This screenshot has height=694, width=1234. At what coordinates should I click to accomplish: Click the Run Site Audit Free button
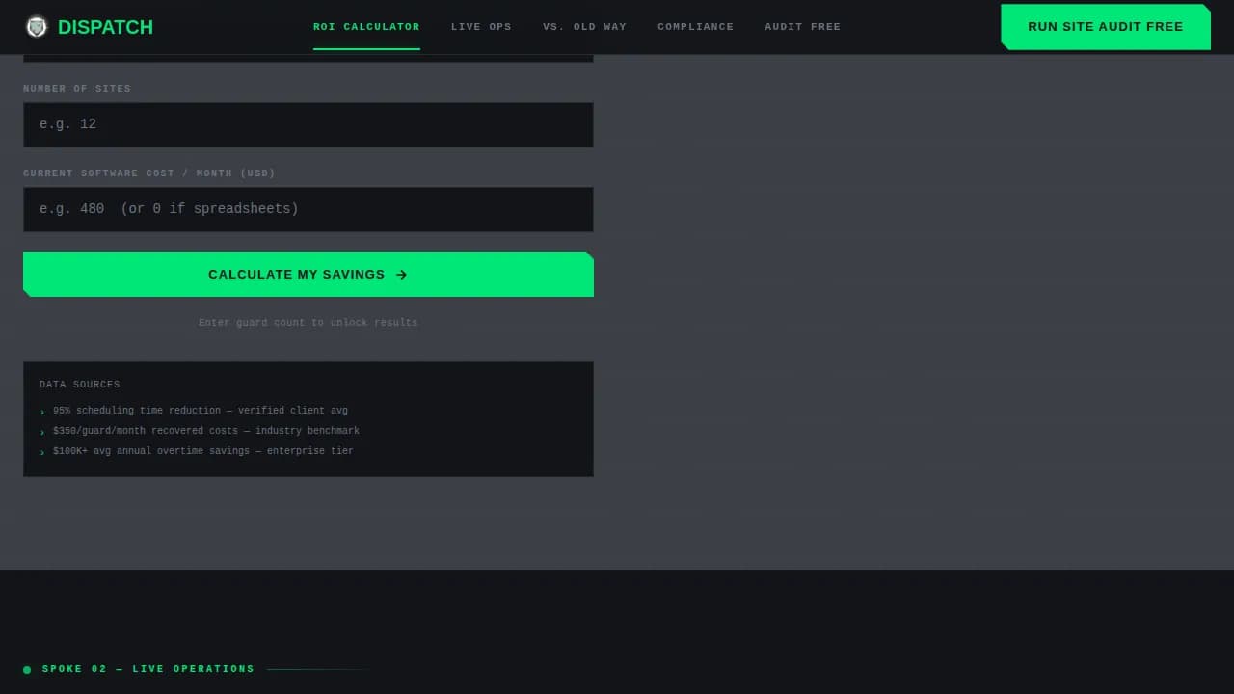pos(1106,27)
